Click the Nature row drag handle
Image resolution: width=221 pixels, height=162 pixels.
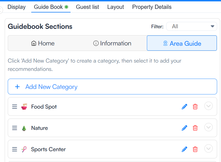pos(14,128)
